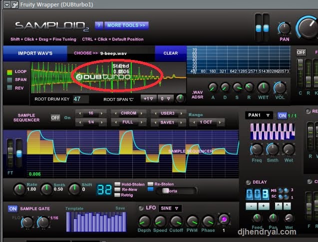Click Save above the gate template
This screenshot has height=242, width=318.
click(120, 208)
